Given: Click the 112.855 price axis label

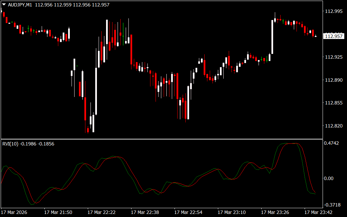Looking at the screenshot, I should click(334, 103).
